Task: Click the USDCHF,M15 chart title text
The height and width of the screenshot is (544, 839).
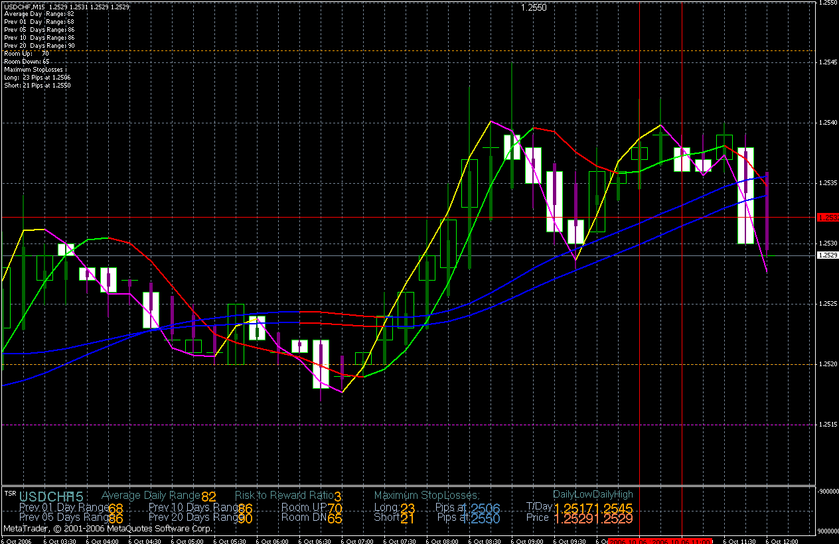Action: (x=24, y=7)
